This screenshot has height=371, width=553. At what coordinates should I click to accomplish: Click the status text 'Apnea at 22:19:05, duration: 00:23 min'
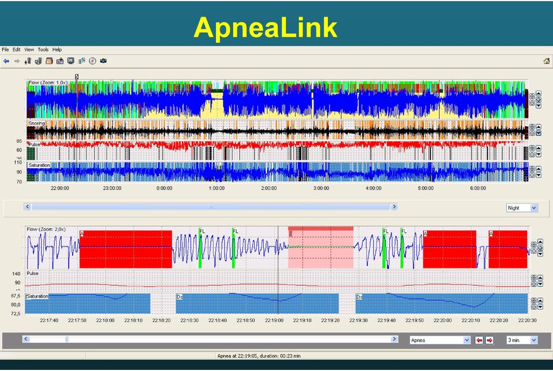tap(259, 356)
